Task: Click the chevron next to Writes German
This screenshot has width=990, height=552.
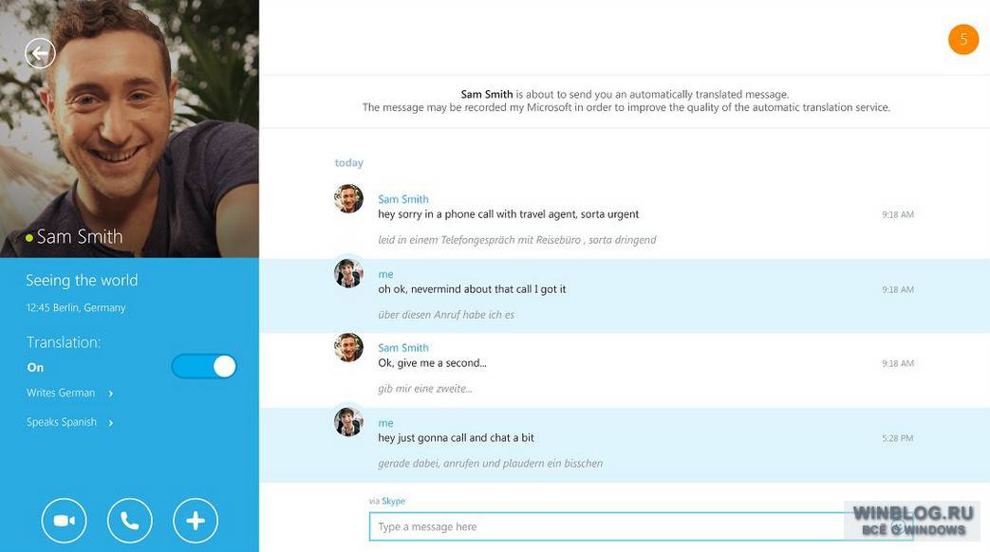Action: point(110,394)
